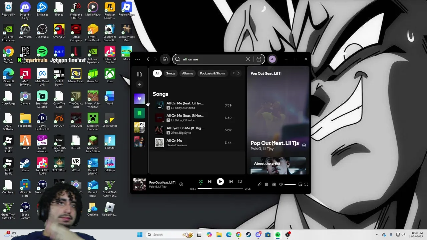The width and height of the screenshot is (427, 240).
Task: Adjust the Spotify volume slider
Action: pyautogui.click(x=290, y=184)
